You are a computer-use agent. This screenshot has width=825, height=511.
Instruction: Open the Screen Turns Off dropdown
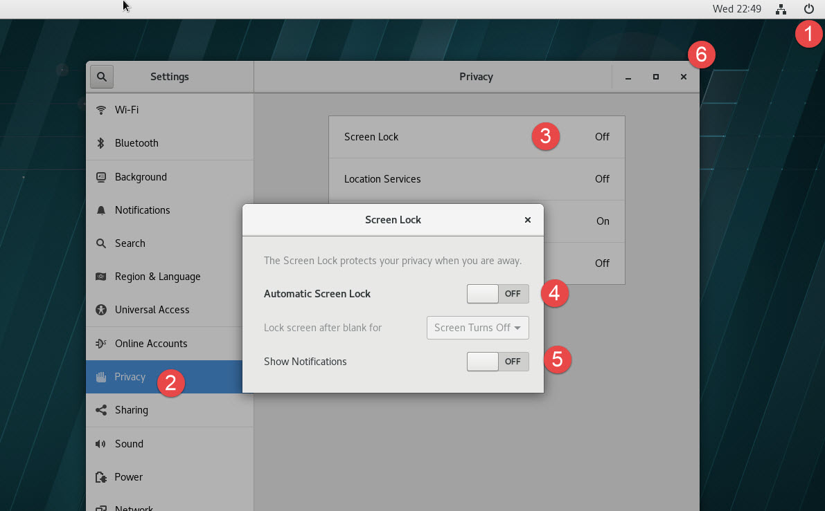coord(477,328)
